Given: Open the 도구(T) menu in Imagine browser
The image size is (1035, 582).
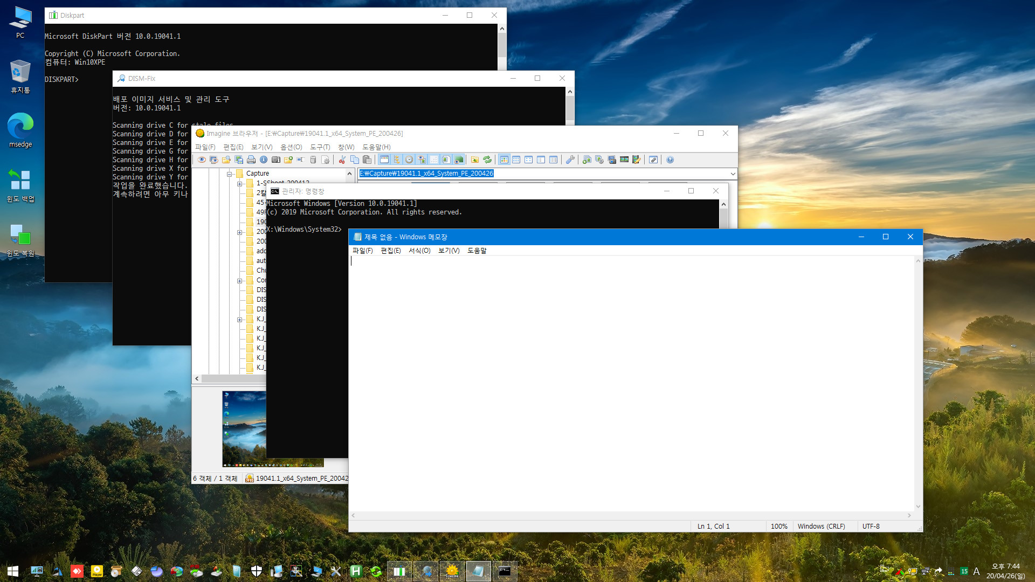Looking at the screenshot, I should [320, 147].
